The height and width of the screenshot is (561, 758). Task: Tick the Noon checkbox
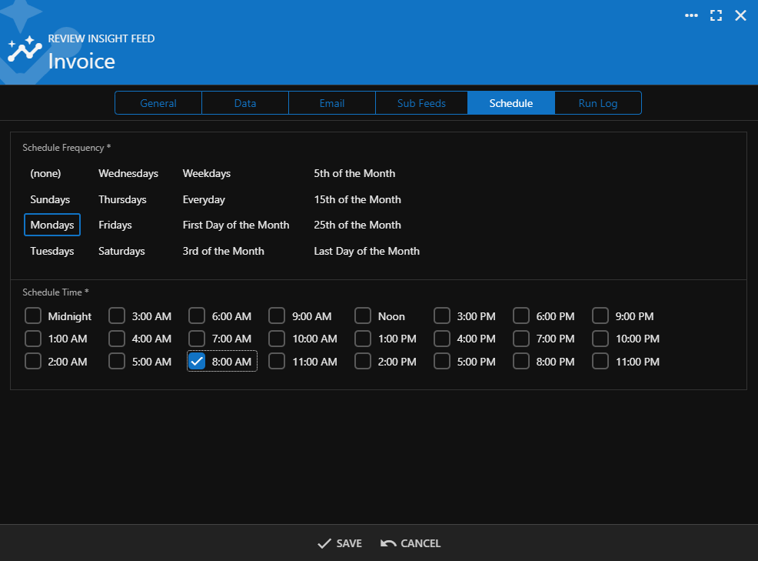click(x=363, y=316)
